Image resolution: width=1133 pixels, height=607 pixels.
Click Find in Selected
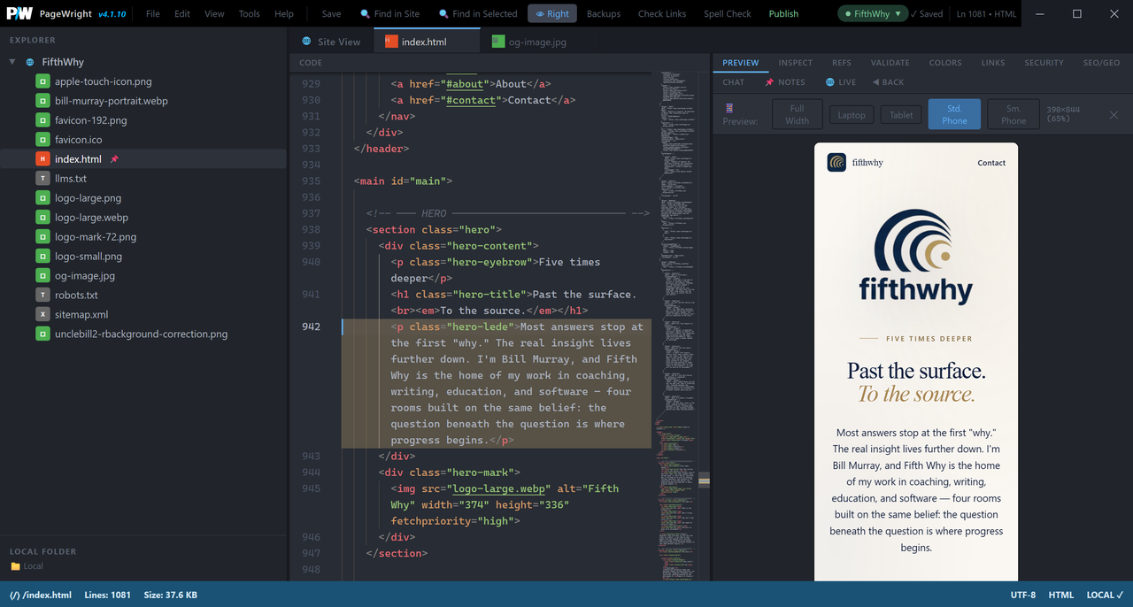coord(478,14)
